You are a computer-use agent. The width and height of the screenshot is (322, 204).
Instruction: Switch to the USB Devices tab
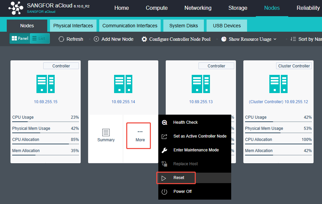tap(227, 26)
